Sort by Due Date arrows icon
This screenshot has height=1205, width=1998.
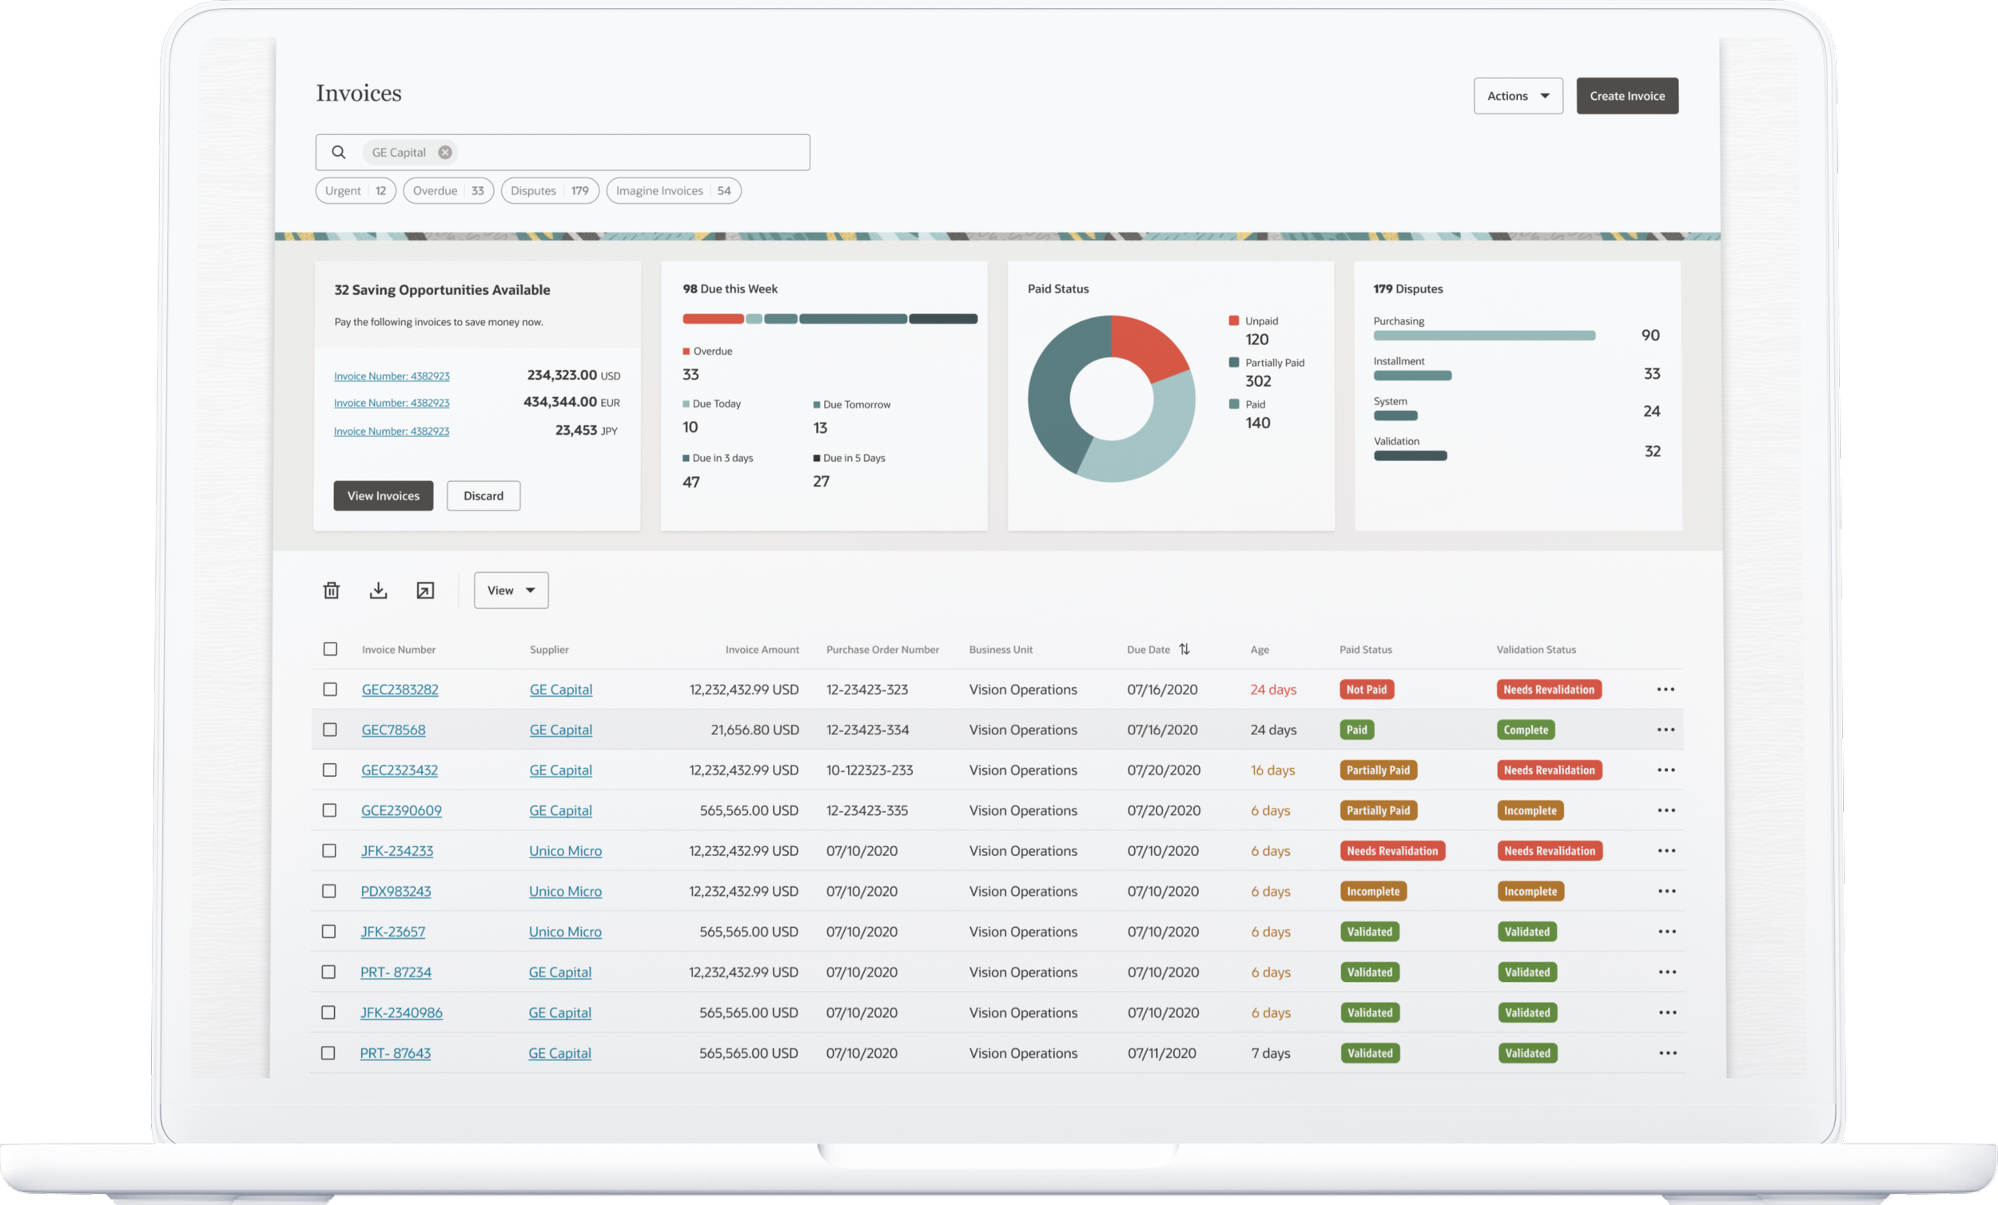(1184, 649)
